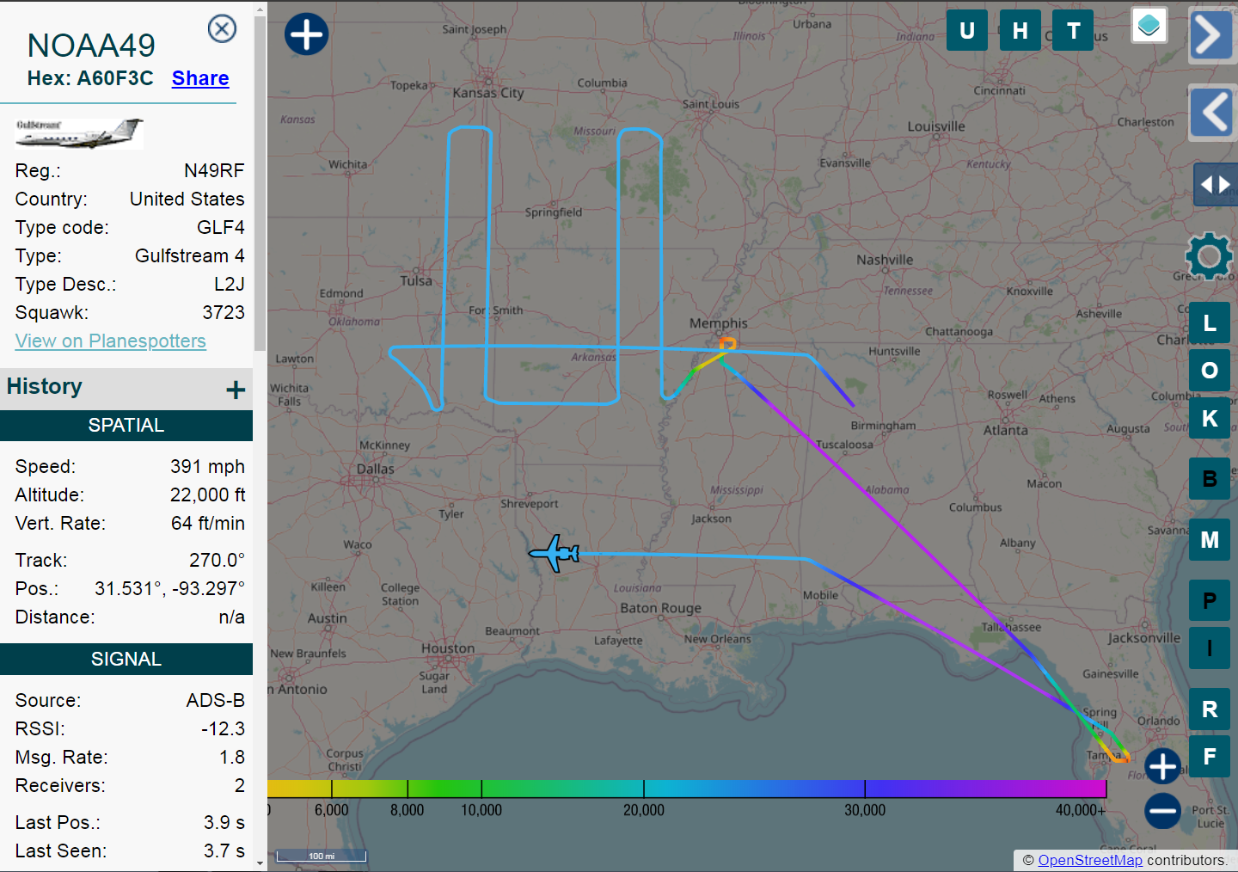
Task: Toggle the O map option button
Action: [x=1210, y=371]
